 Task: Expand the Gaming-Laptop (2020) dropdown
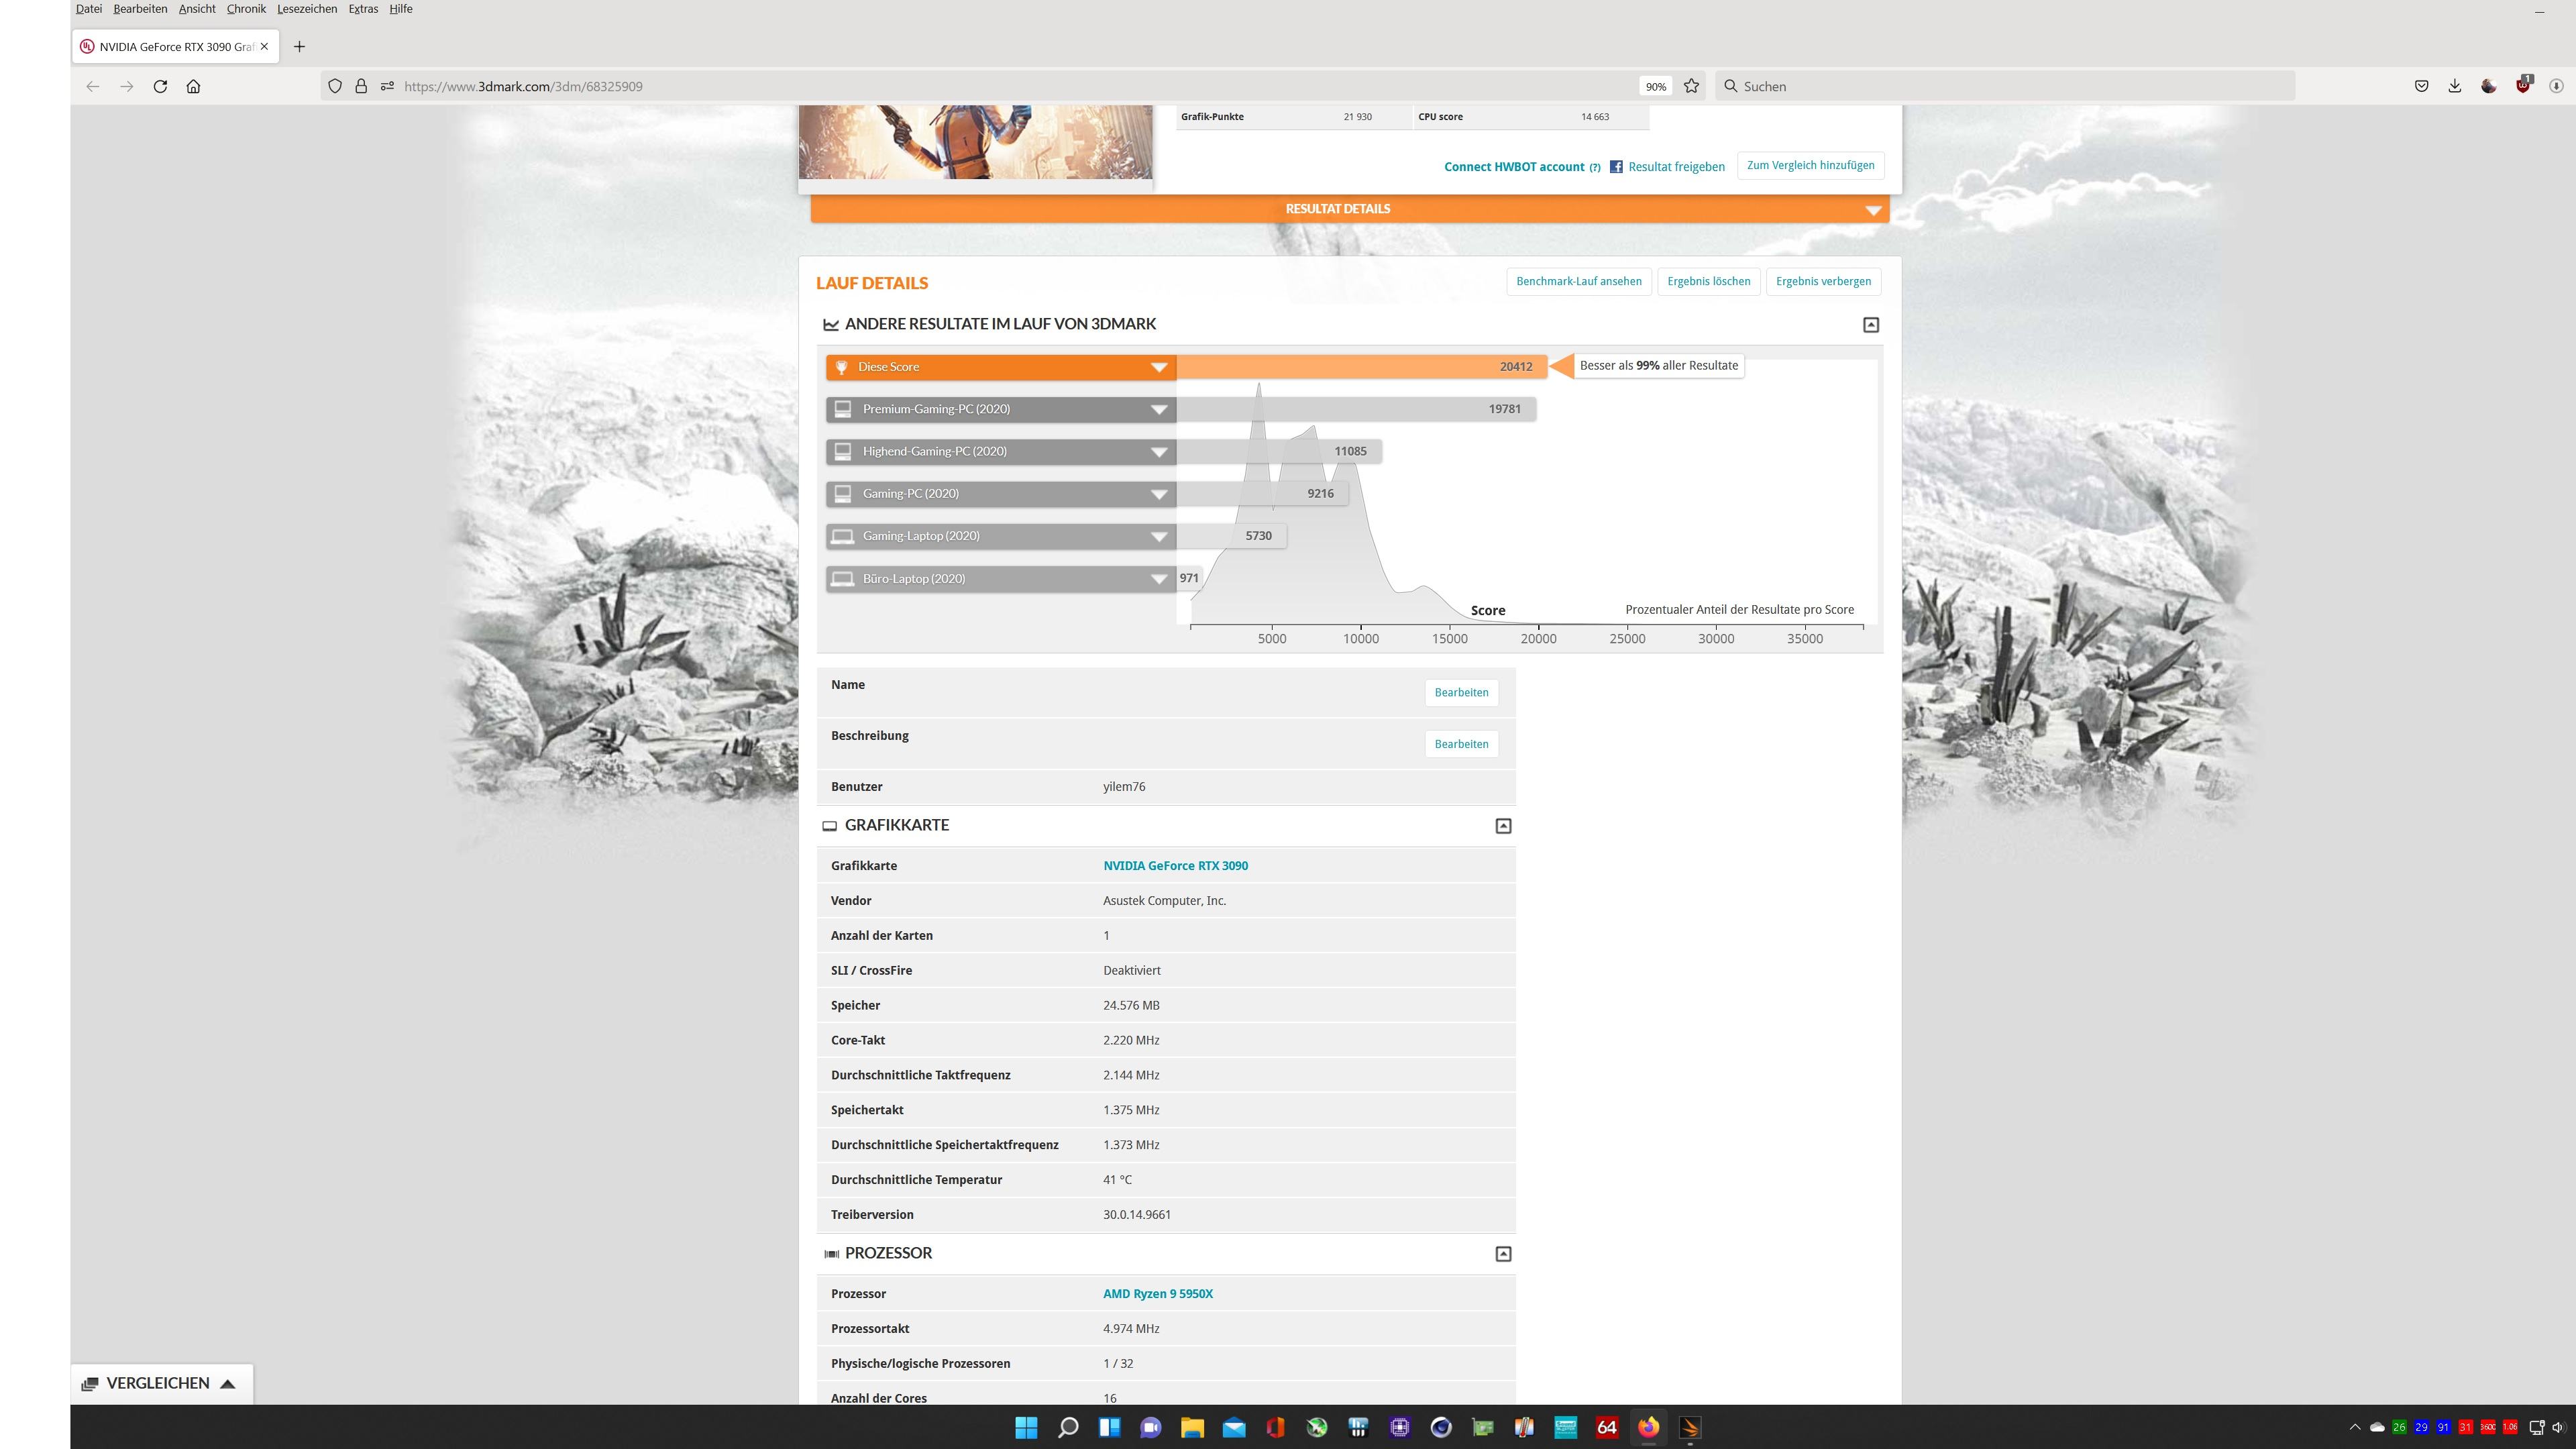pos(1159,537)
